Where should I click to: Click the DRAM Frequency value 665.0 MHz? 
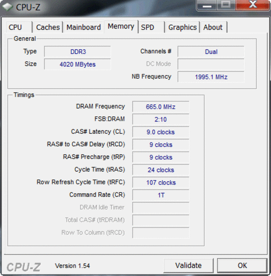point(161,107)
